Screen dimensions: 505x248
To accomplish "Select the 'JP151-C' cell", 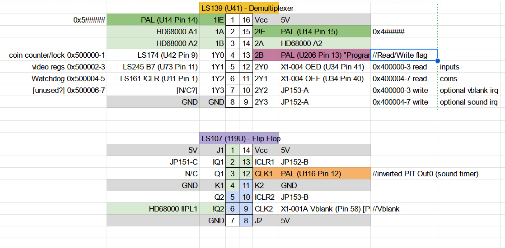I will point(153,162).
